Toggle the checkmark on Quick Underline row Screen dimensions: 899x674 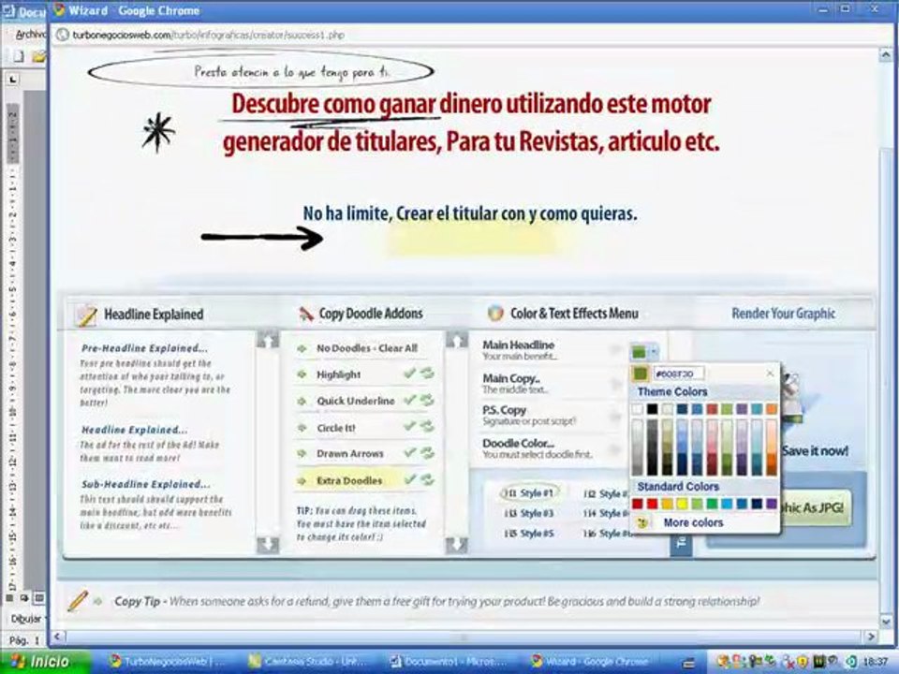pos(409,400)
